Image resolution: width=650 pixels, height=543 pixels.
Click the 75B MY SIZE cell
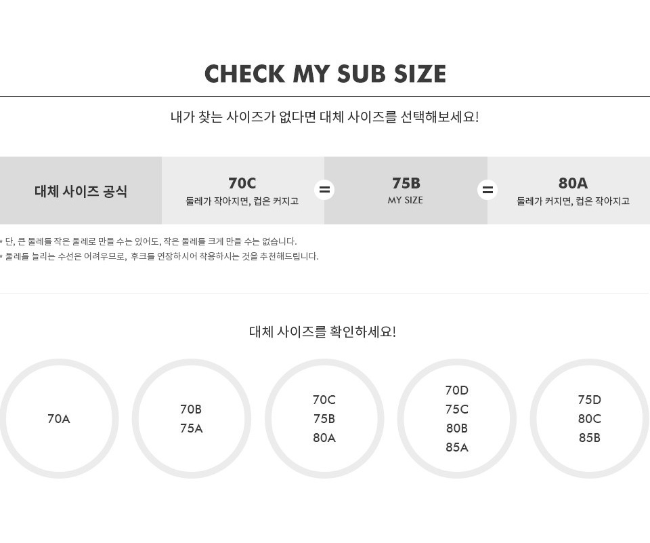(406, 190)
